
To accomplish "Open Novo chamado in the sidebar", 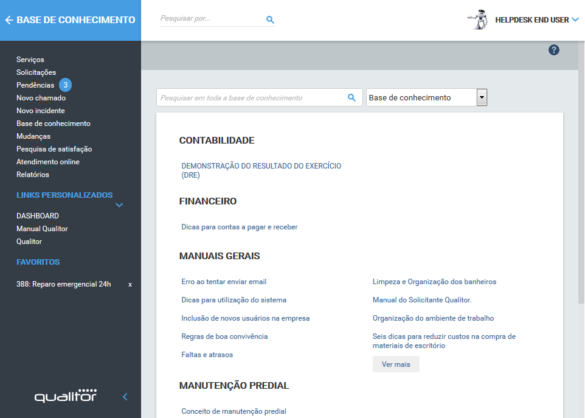I will pyautogui.click(x=41, y=98).
